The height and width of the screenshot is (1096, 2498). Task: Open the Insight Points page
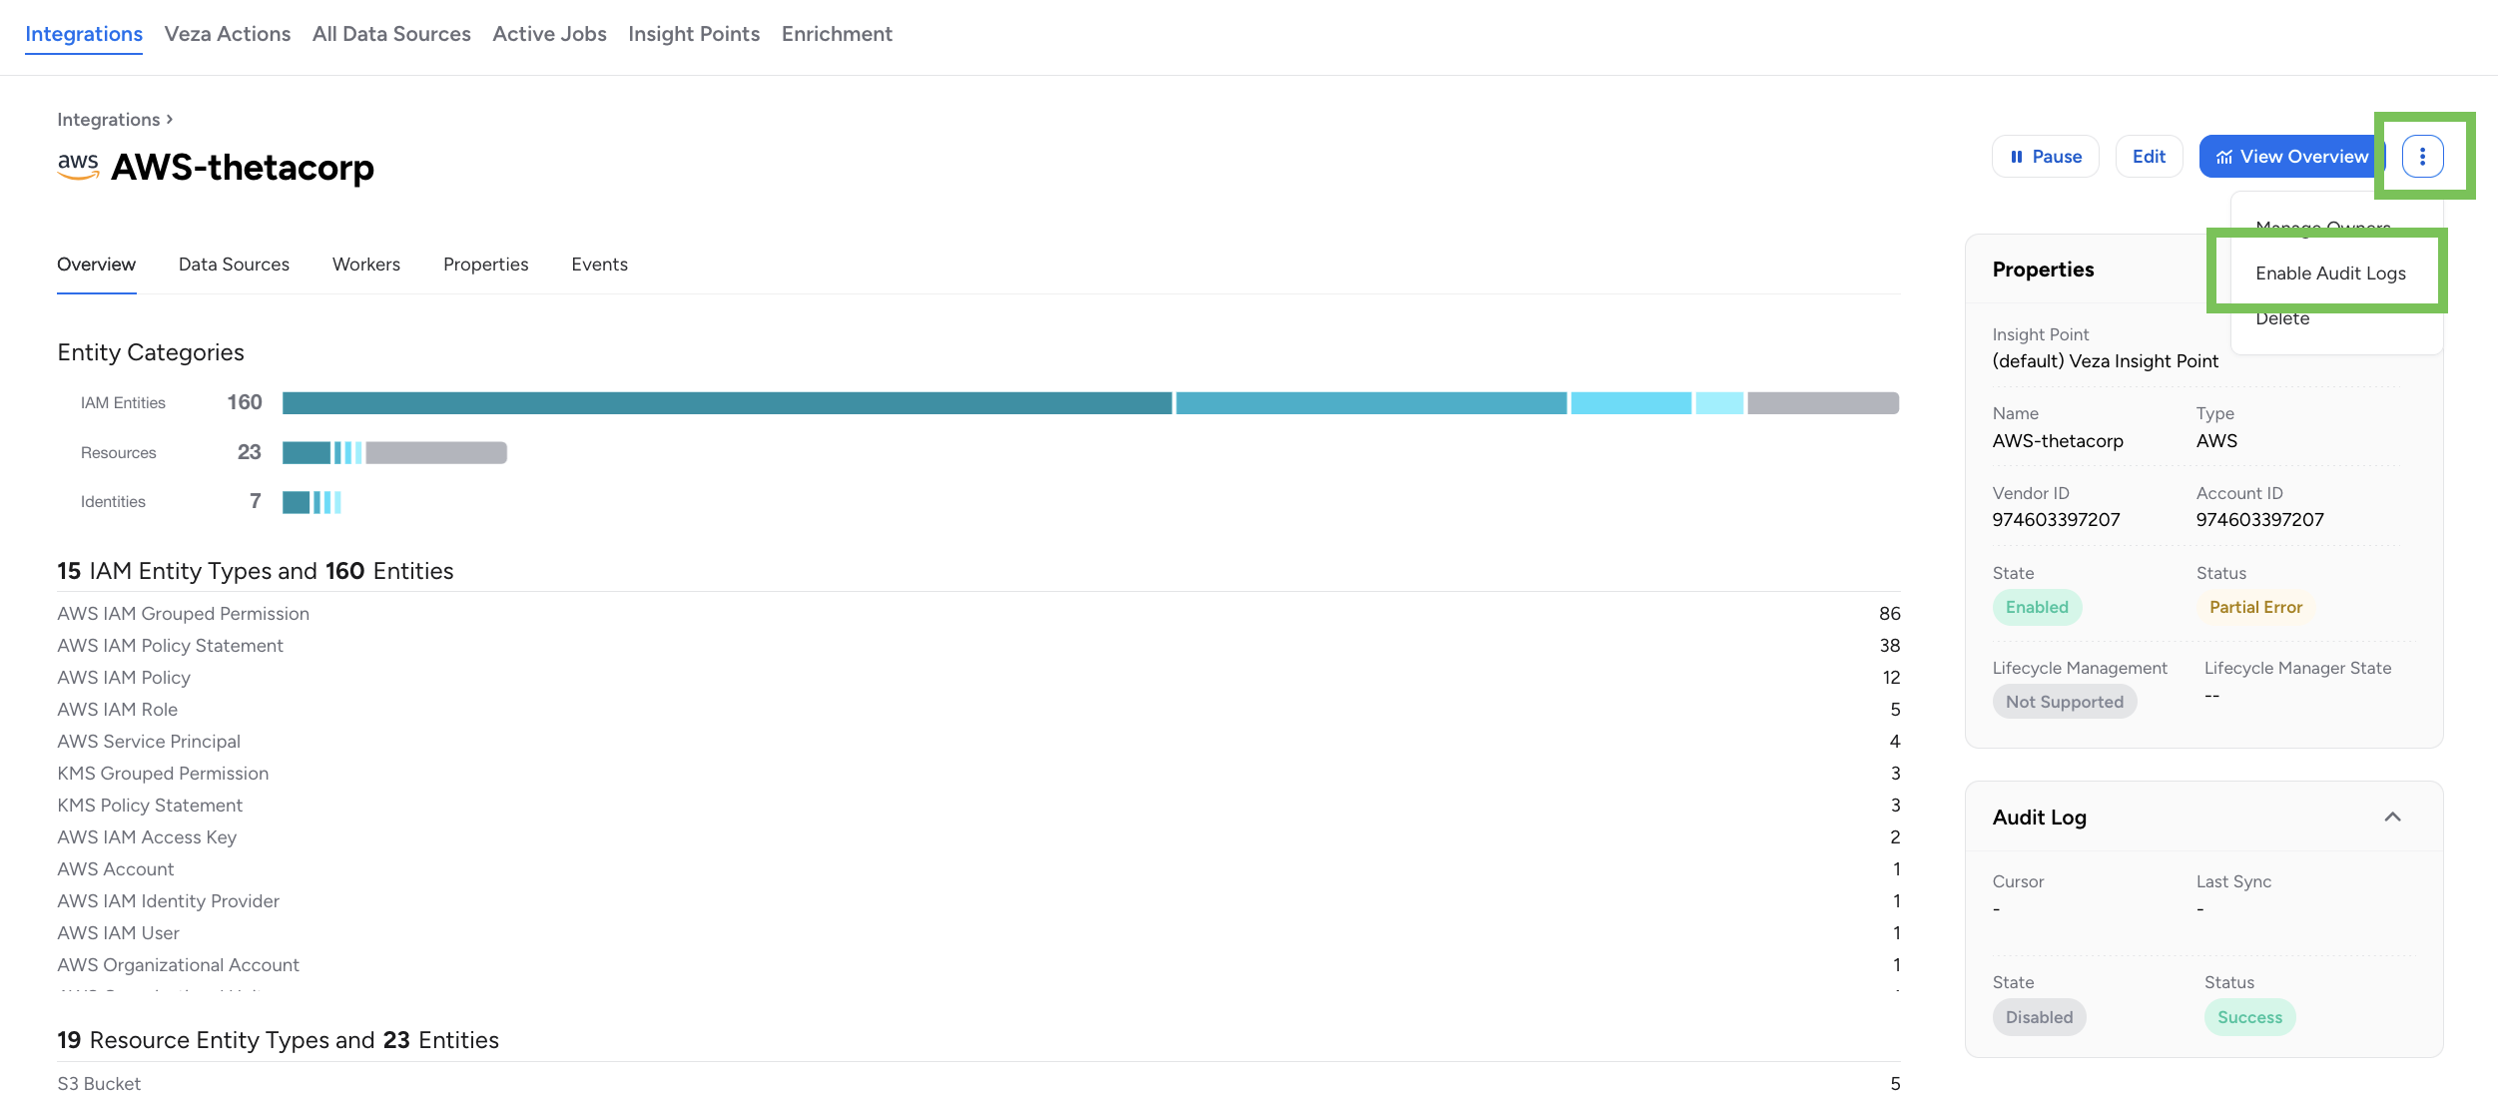click(694, 33)
